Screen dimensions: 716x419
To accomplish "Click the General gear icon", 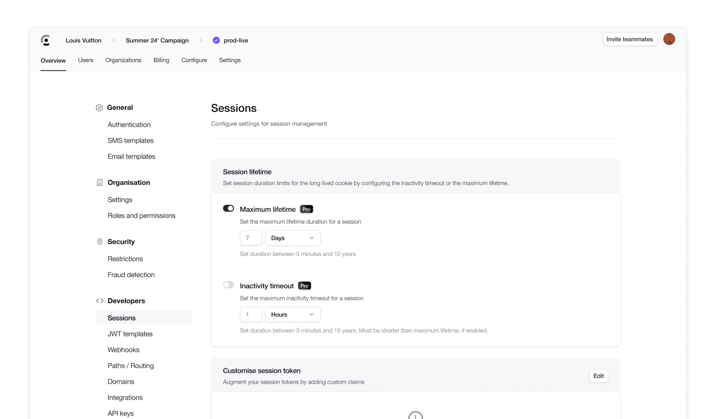I will tap(99, 107).
